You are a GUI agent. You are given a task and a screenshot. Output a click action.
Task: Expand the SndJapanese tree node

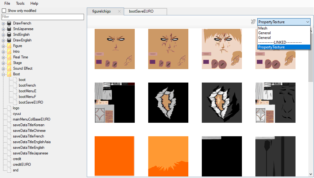click(x=3, y=29)
